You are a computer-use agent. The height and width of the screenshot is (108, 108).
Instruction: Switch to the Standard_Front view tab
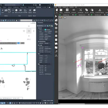click(x=82, y=15)
